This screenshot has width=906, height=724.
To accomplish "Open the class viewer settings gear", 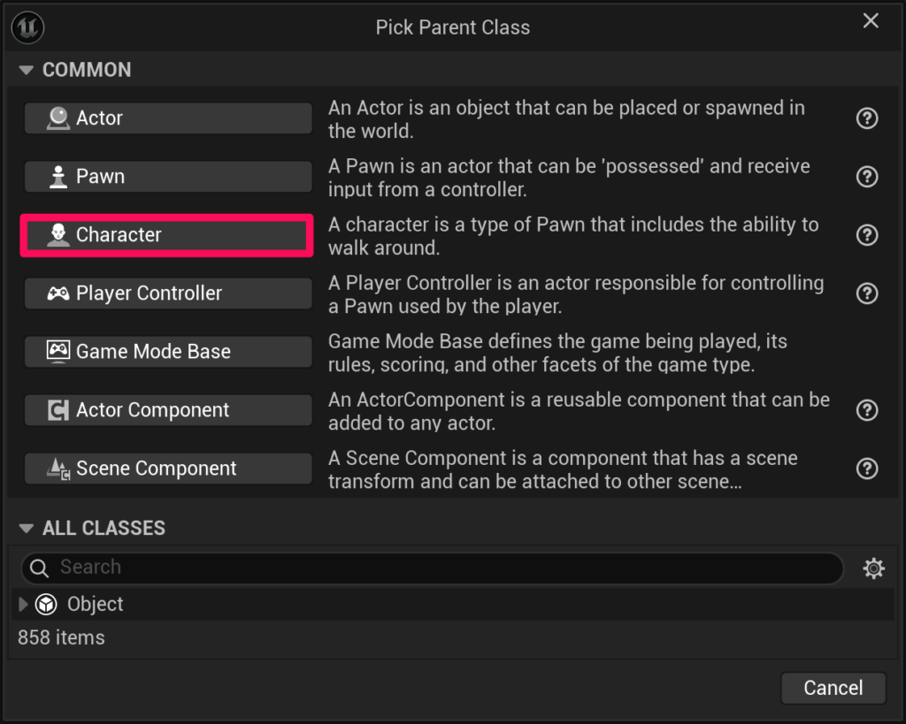I will pyautogui.click(x=873, y=568).
